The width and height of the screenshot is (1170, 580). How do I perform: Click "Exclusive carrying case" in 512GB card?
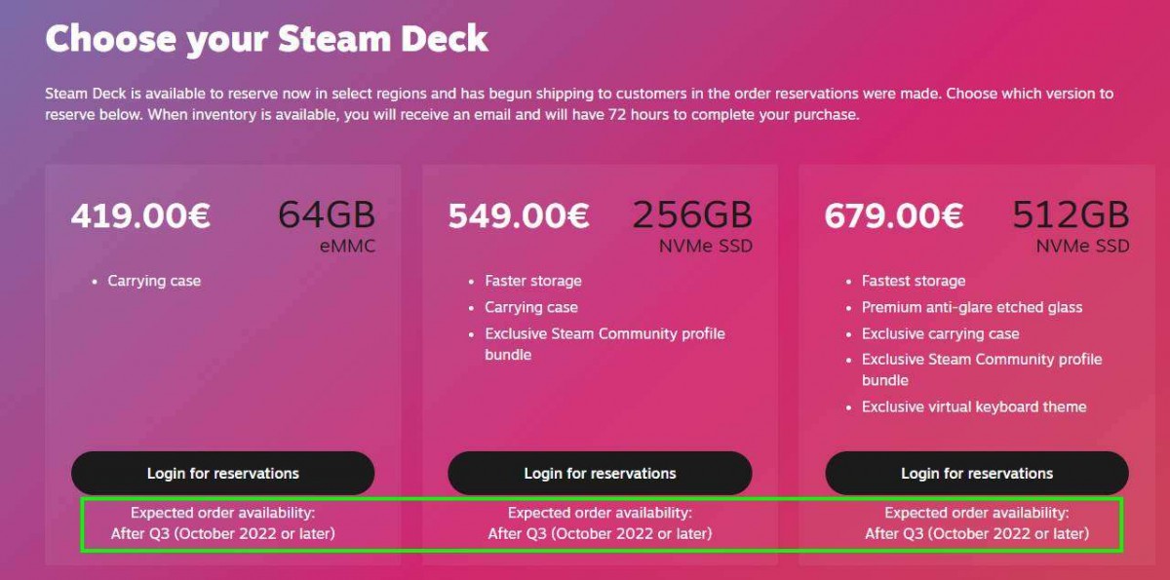[940, 333]
